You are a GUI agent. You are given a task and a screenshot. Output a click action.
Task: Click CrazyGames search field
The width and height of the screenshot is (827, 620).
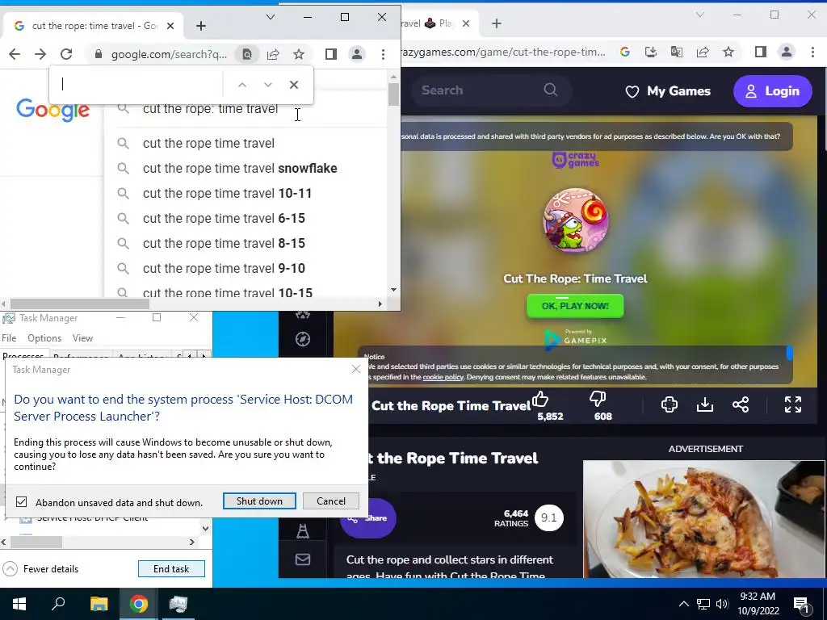point(490,90)
